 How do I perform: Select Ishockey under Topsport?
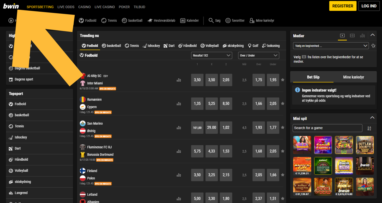tap(39, 137)
